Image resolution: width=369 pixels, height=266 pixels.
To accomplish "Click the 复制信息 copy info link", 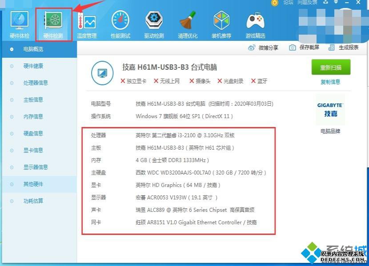I will pos(330,82).
